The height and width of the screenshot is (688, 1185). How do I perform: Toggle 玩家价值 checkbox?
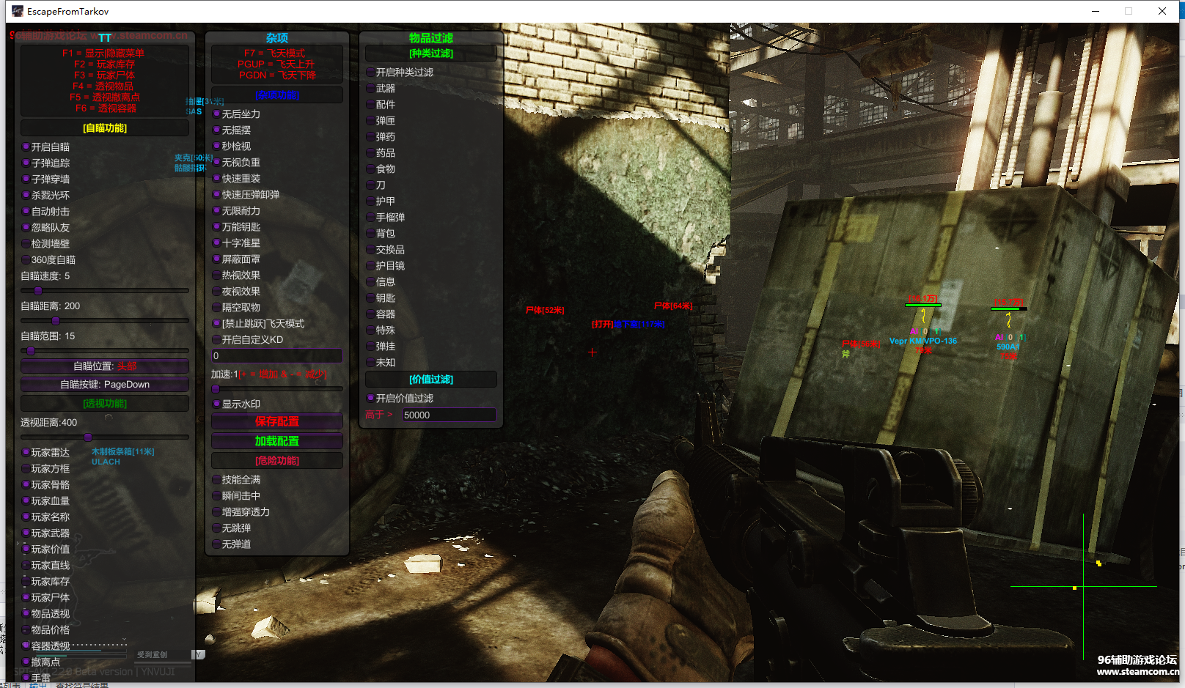(26, 549)
